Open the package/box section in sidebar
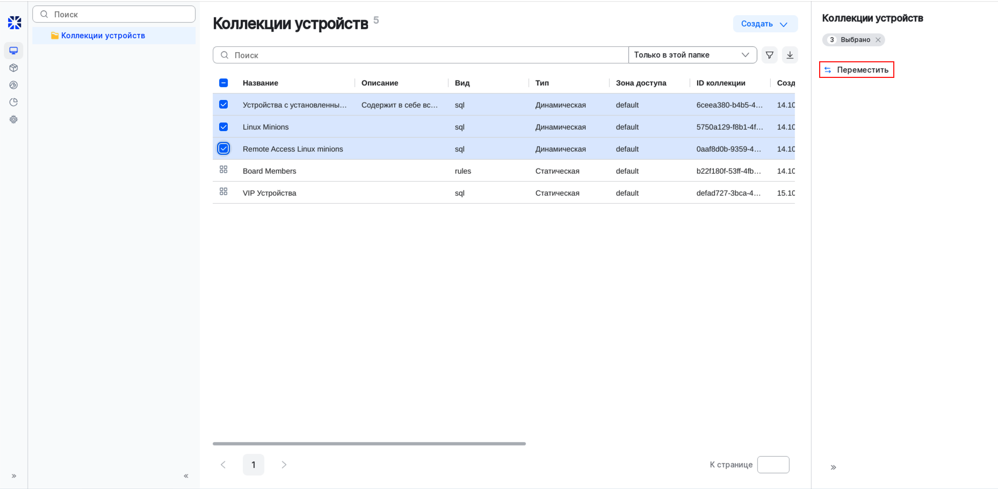Screen dimensions: 998x489 point(13,67)
